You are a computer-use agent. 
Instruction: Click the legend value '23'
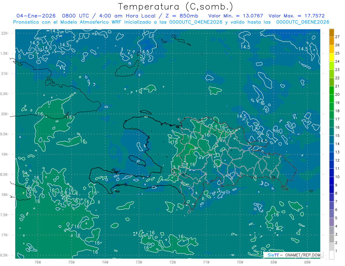338,70
